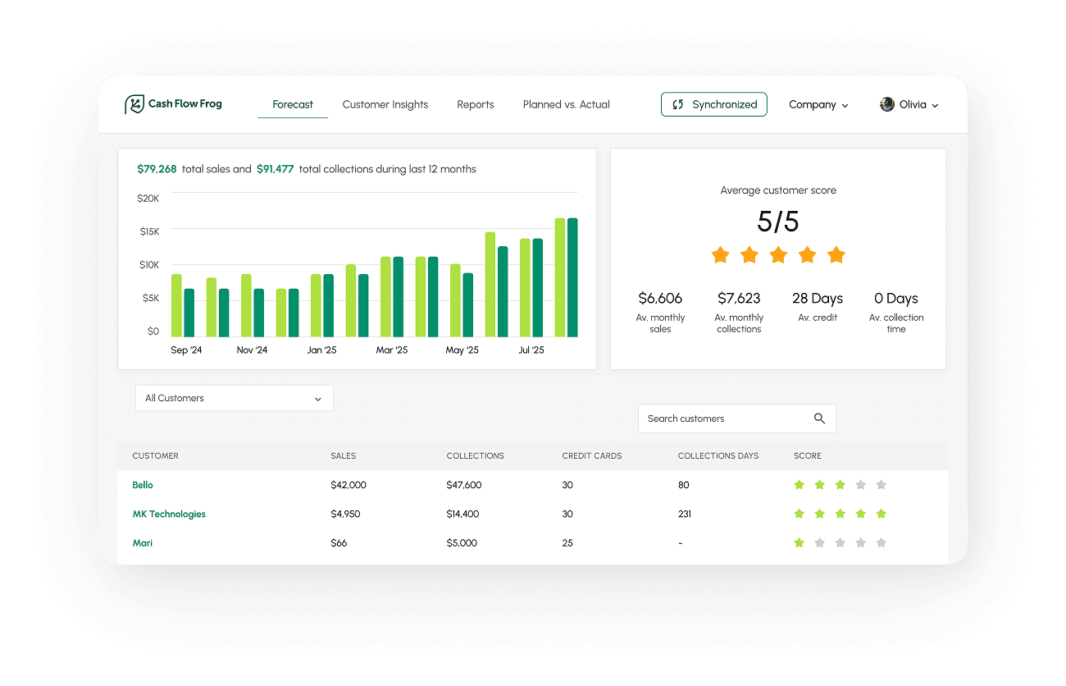Open the All Customers dropdown
Image resolution: width=1066 pixels, height=686 pixels.
[234, 398]
